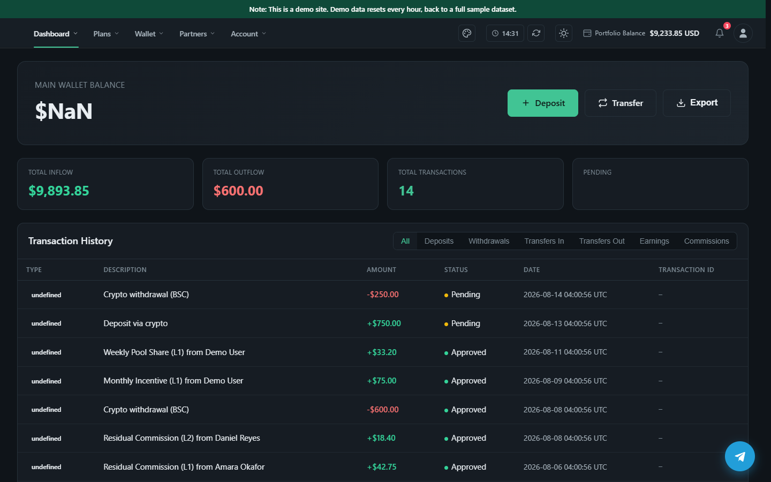Expand the Plans dropdown

tap(106, 34)
